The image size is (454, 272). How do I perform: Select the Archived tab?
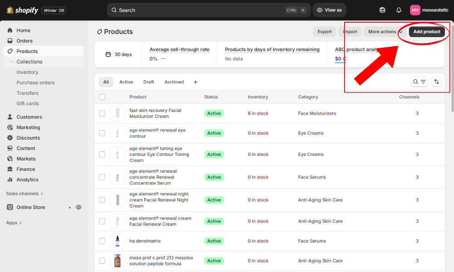(174, 82)
